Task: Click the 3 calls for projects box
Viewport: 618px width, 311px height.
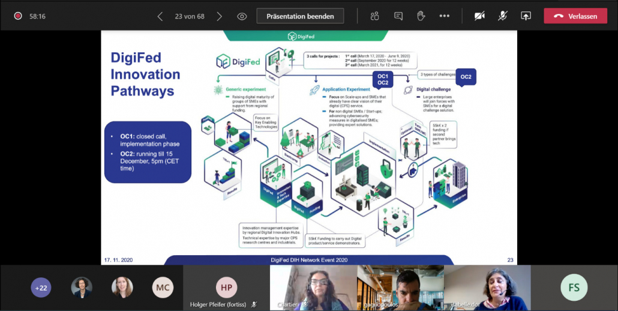Action: click(359, 60)
